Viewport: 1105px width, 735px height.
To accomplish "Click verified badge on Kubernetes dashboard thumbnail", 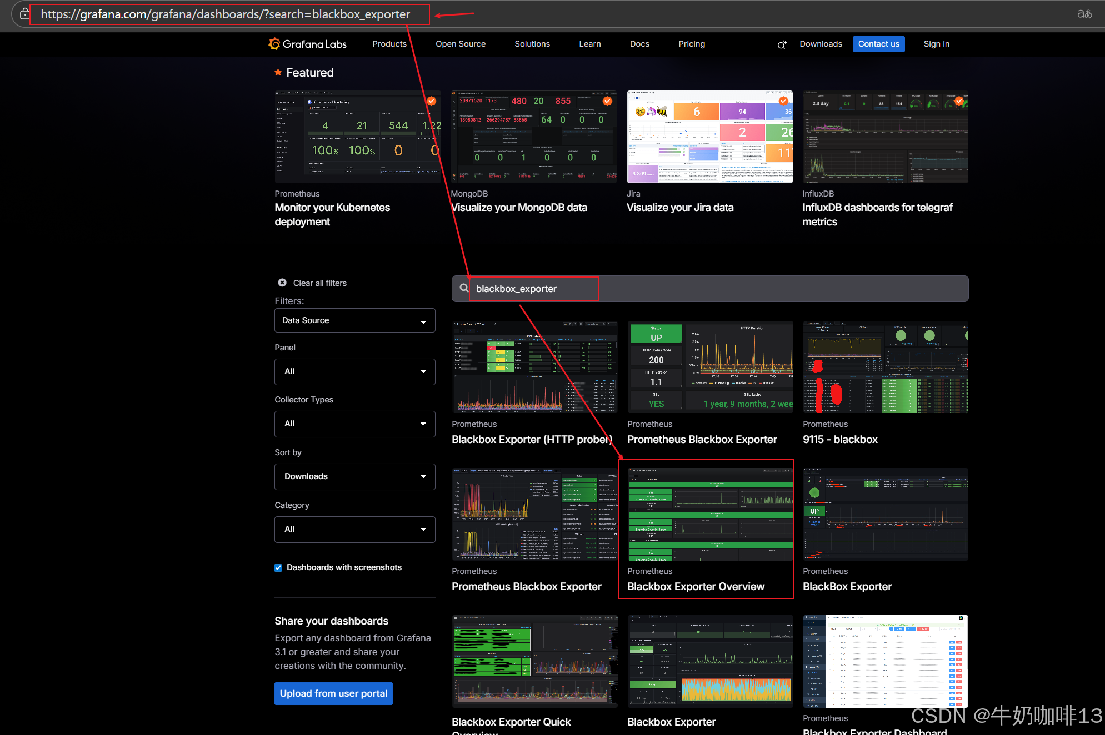I will [431, 101].
